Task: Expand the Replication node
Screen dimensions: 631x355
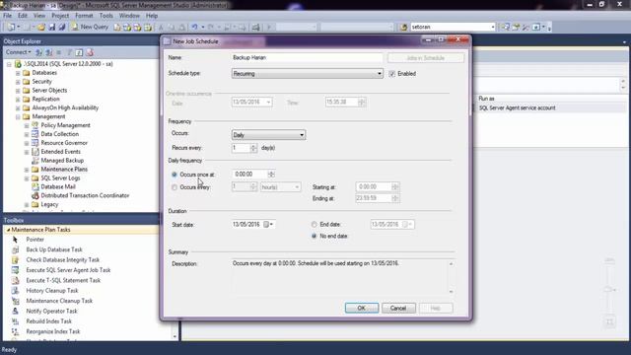Action: [x=18, y=100]
